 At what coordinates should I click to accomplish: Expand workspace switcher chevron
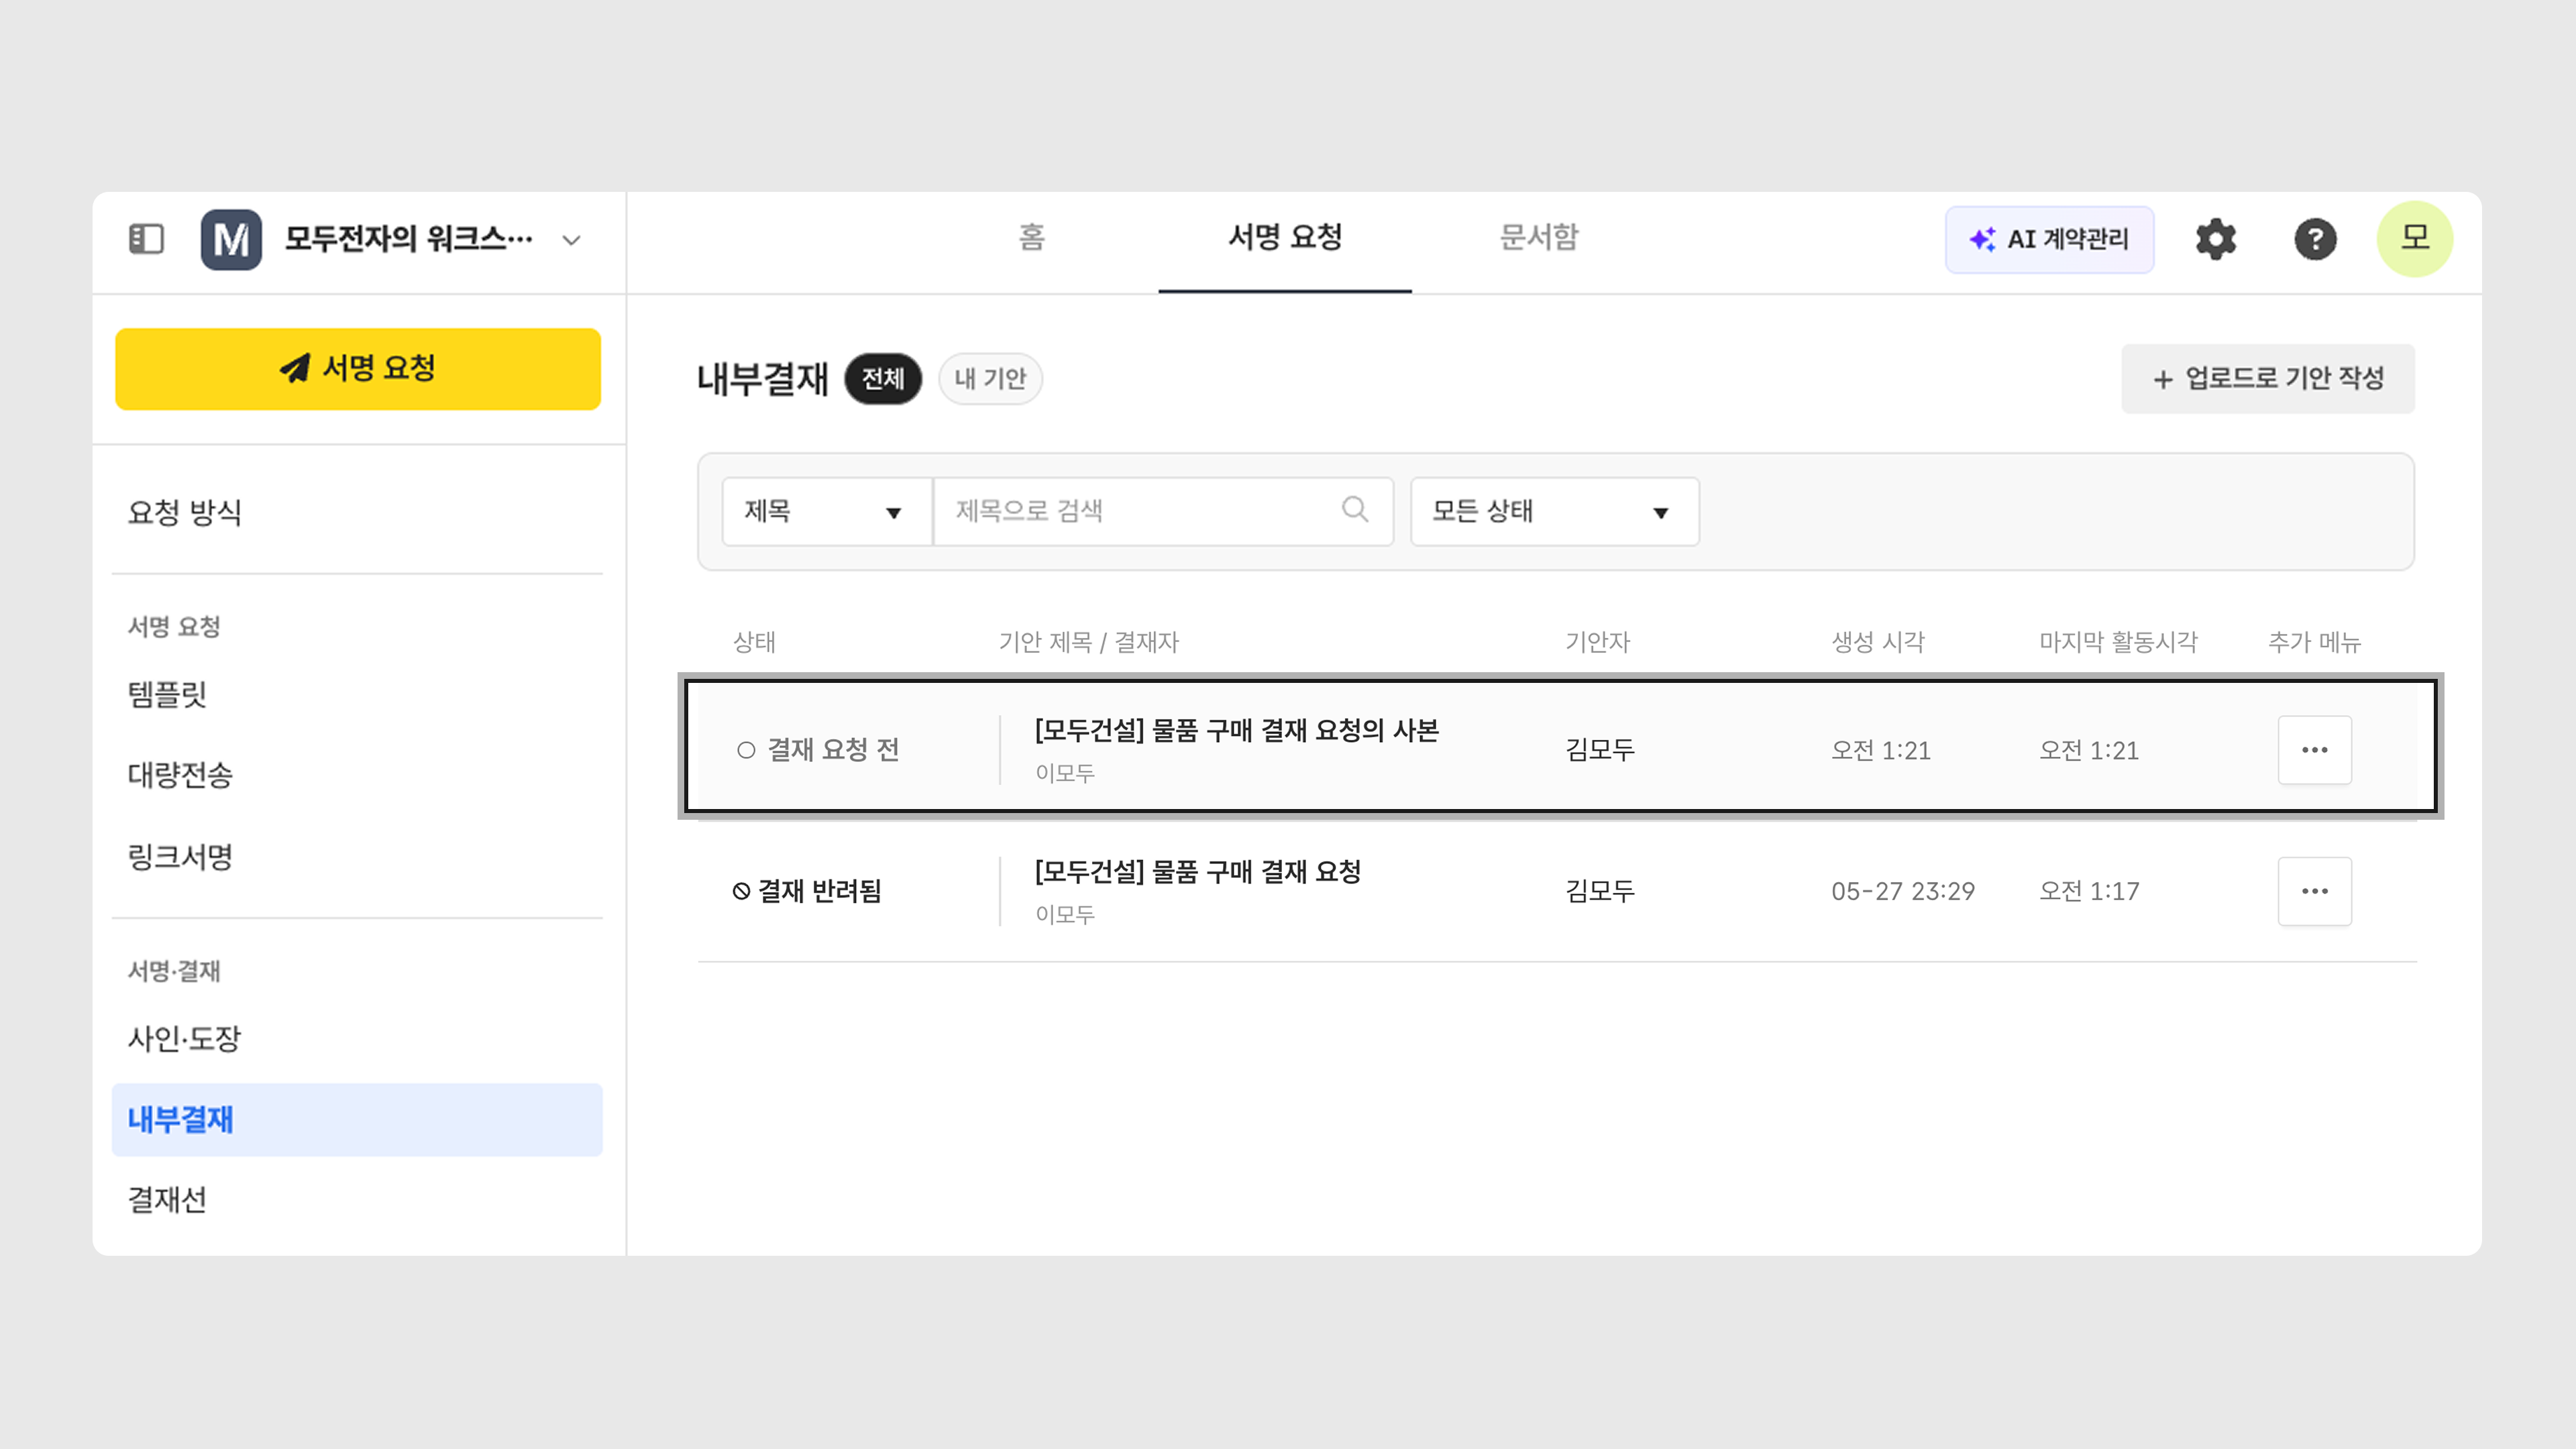(x=571, y=240)
